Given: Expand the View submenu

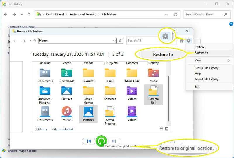Looking at the screenshot, I should click(228, 60).
